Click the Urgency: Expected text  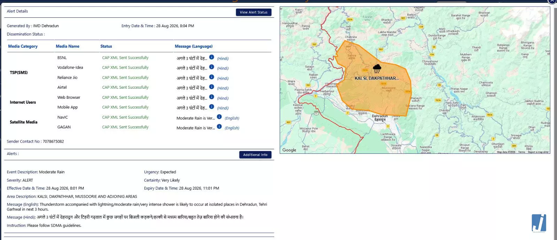point(160,172)
